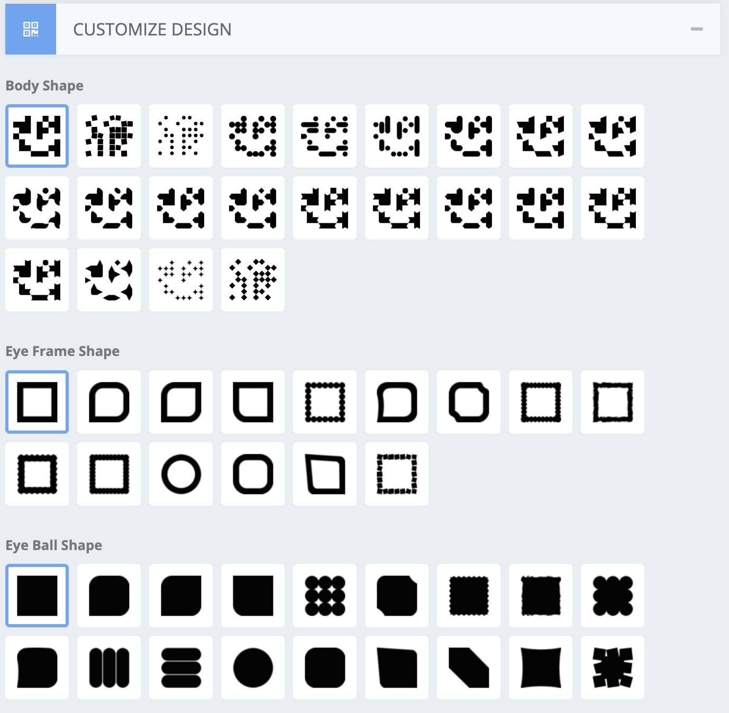The height and width of the screenshot is (713, 729).
Task: Select the circle eye frame
Action: click(181, 474)
